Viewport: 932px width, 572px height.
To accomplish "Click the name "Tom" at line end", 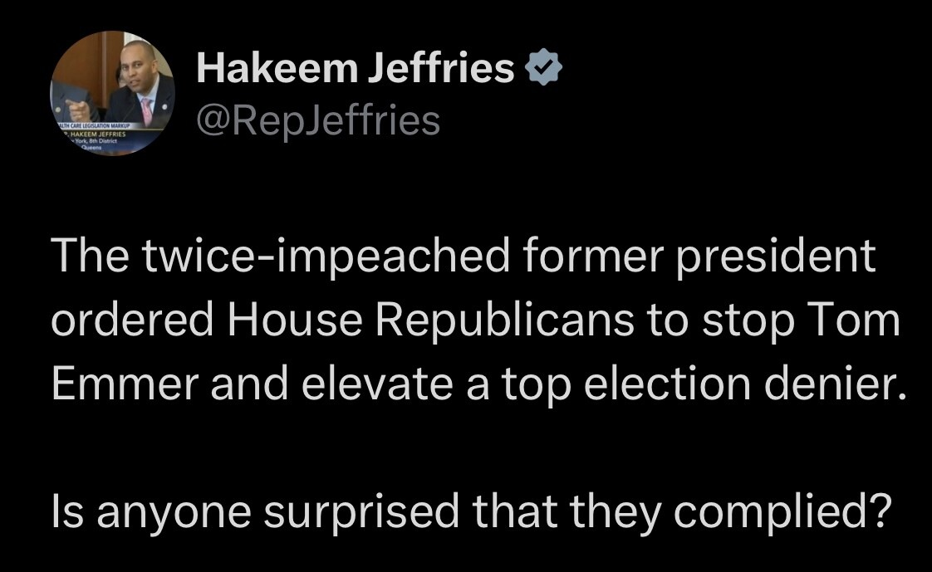I will 864,322.
